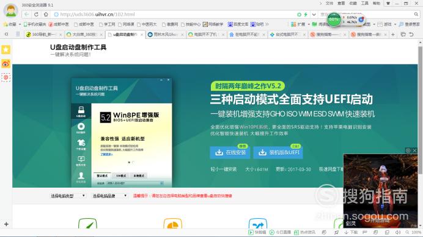423x237 pixels.
Task: Open the browser home page icon
Action: [x=46, y=14]
